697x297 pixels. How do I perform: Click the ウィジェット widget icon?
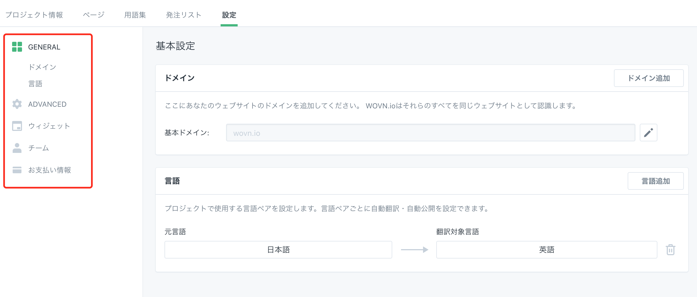[x=17, y=126]
